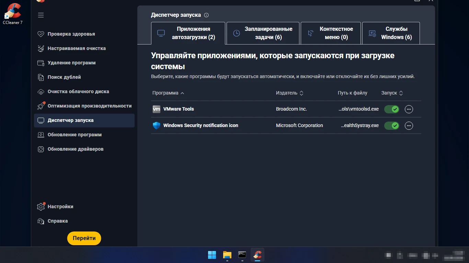This screenshot has width=469, height=263.
Task: Open Настройки in the sidebar
Action: point(84,206)
